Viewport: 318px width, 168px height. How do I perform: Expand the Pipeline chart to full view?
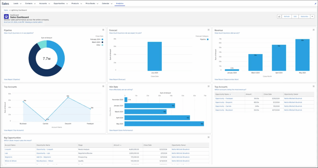(x=103, y=30)
